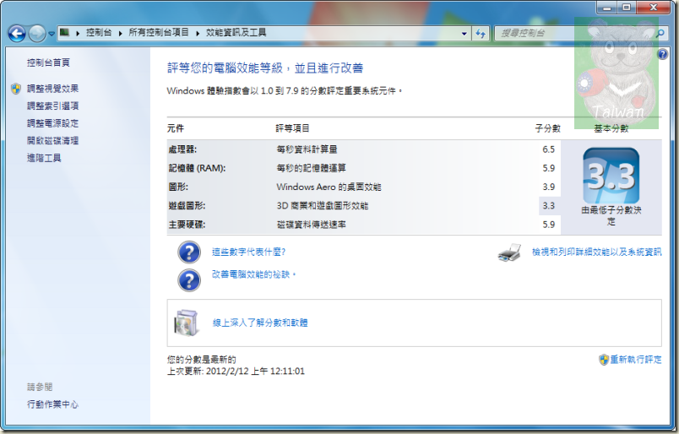The image size is (679, 434).
Task: Click the shield icon beside 調整視覺效果
Action: [x=16, y=89]
